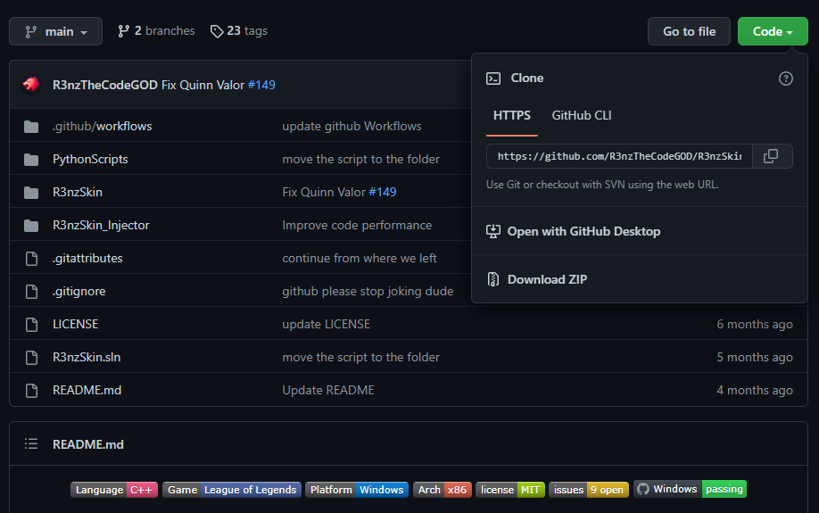Open #149 link in R3nzSkin row
Viewport: 819px width, 513px height.
pyautogui.click(x=383, y=192)
